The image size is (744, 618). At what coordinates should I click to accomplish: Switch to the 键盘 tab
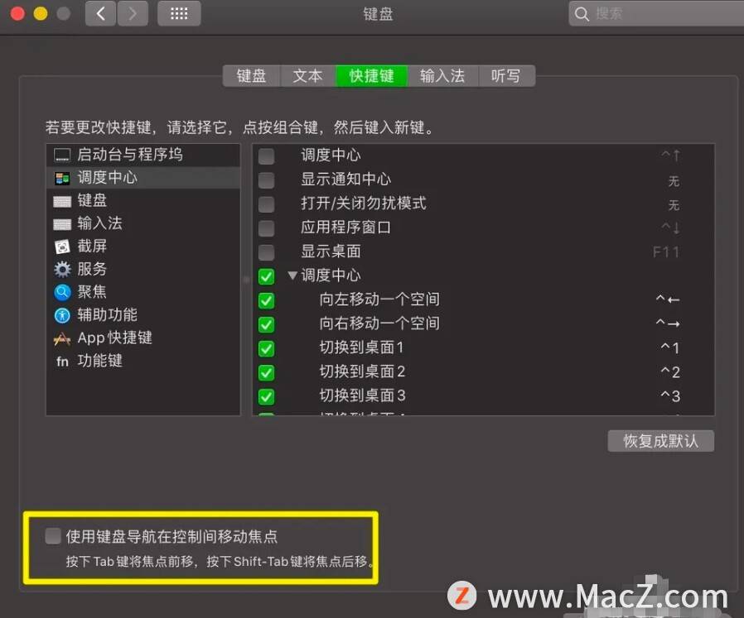point(252,76)
